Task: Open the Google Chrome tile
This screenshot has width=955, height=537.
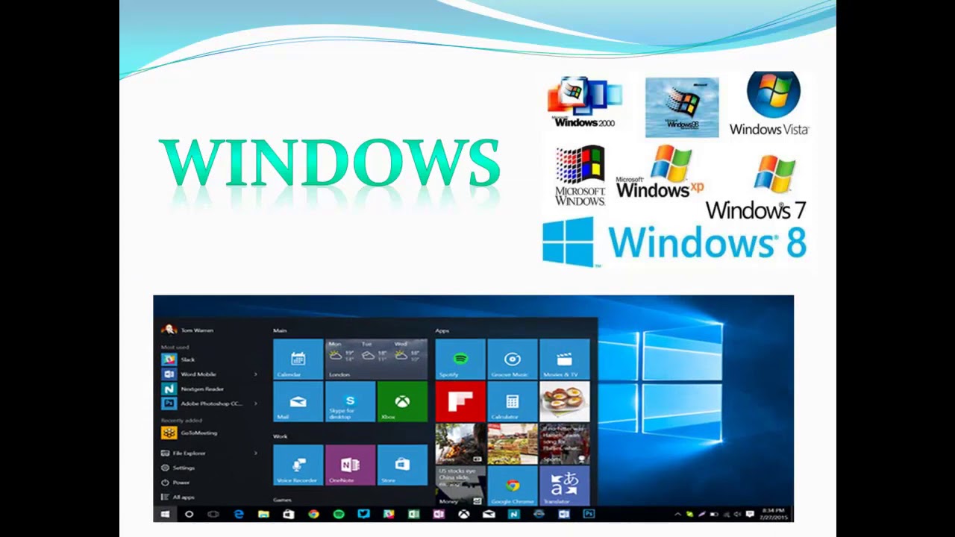Action: tap(512, 486)
